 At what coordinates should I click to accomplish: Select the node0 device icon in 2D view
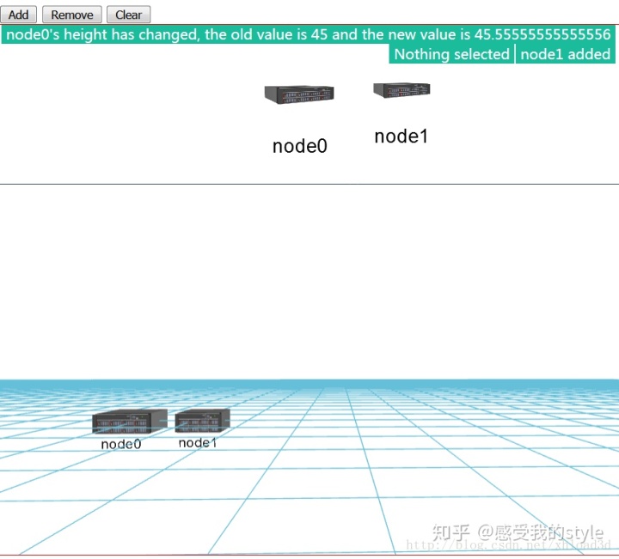point(299,94)
